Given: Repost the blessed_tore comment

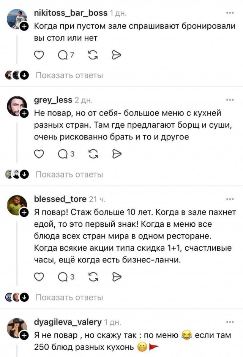Looking at the screenshot, I should [x=93, y=277].
